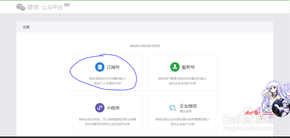Click 具有信息发布与传播的能力 description

pyautogui.click(x=107, y=79)
